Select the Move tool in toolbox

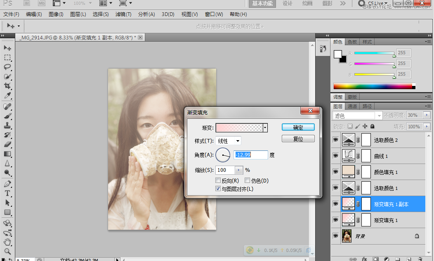[7, 48]
